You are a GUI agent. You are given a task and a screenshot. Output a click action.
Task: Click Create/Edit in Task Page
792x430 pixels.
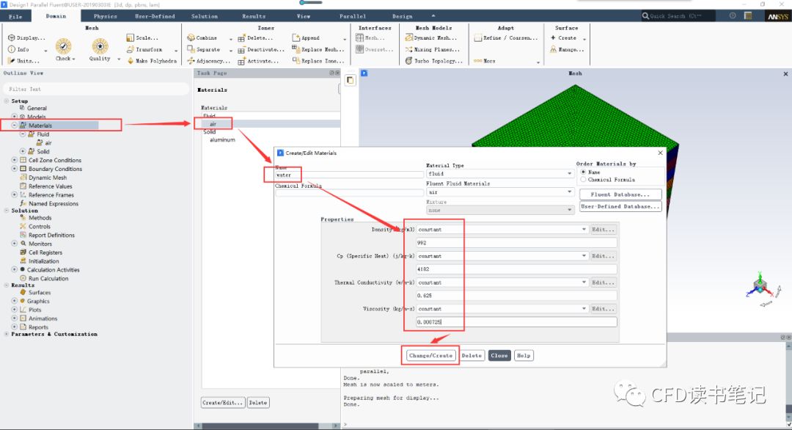pos(223,403)
